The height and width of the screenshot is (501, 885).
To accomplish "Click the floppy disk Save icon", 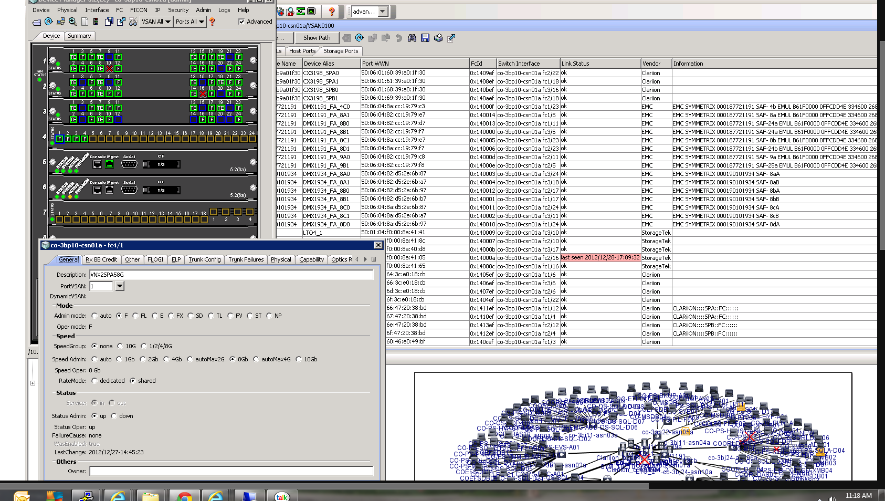I will pos(425,38).
